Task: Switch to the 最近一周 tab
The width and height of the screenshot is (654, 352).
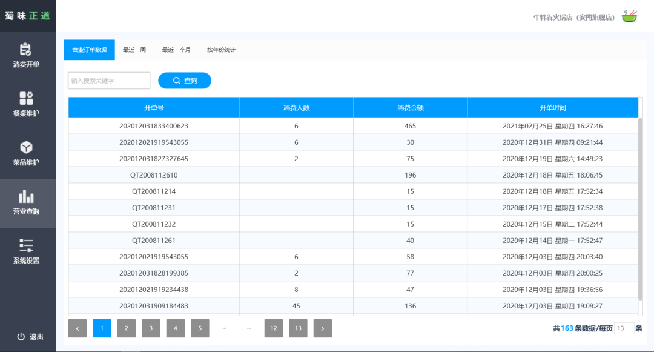Action: click(134, 50)
